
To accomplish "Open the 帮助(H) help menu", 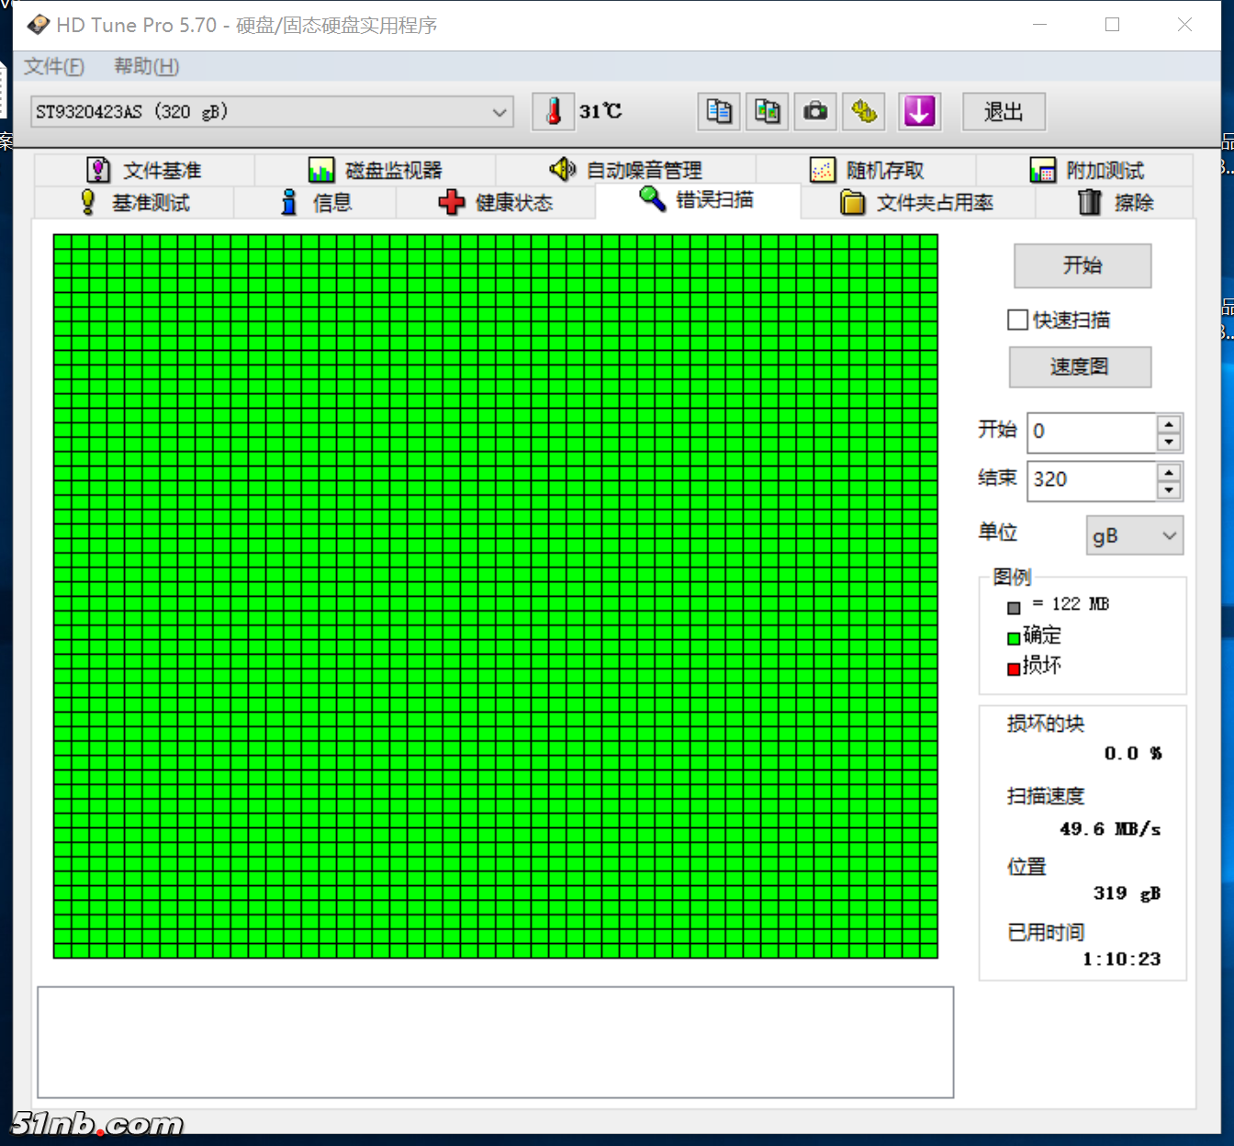I will (x=146, y=66).
